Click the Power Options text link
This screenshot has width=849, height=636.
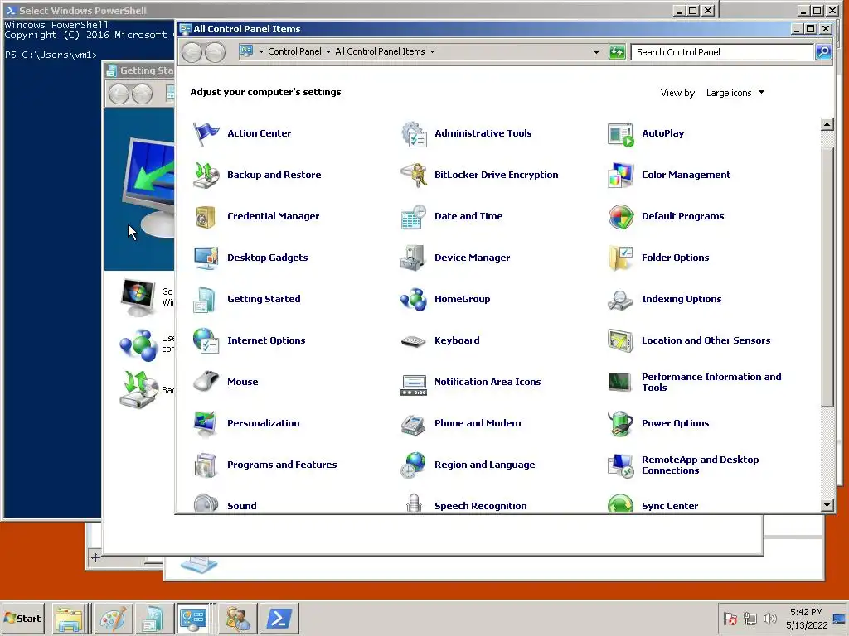pyautogui.click(x=675, y=423)
